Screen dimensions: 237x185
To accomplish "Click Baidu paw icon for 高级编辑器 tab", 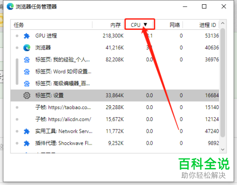I will (27, 83).
